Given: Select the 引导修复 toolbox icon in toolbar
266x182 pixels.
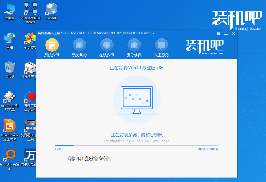Looking at the screenshot, I should pos(134,45).
